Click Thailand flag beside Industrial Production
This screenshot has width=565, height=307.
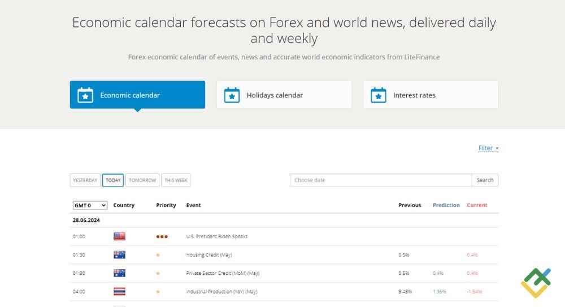point(119,291)
